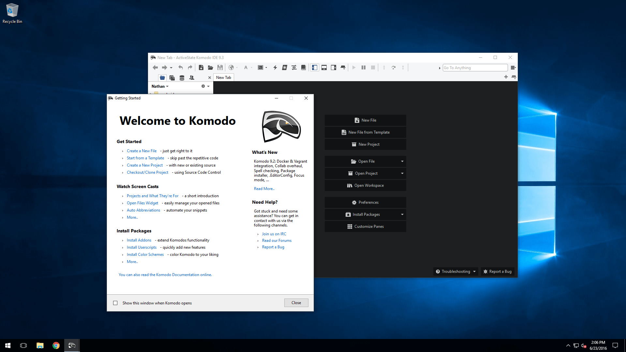626x352 pixels.
Task: Click the Start from a Template link
Action: coord(145,158)
